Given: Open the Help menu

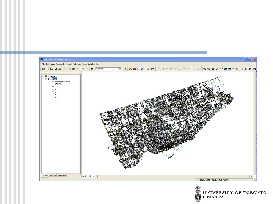Looking at the screenshot, I should coord(98,65).
